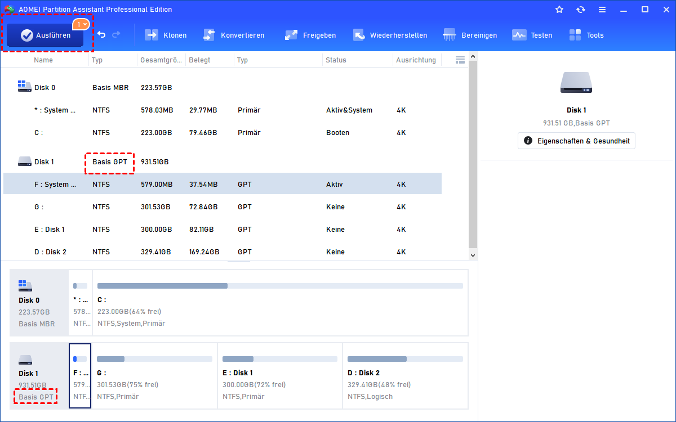
Task: Select the G: partition block in disk map
Action: 154,376
